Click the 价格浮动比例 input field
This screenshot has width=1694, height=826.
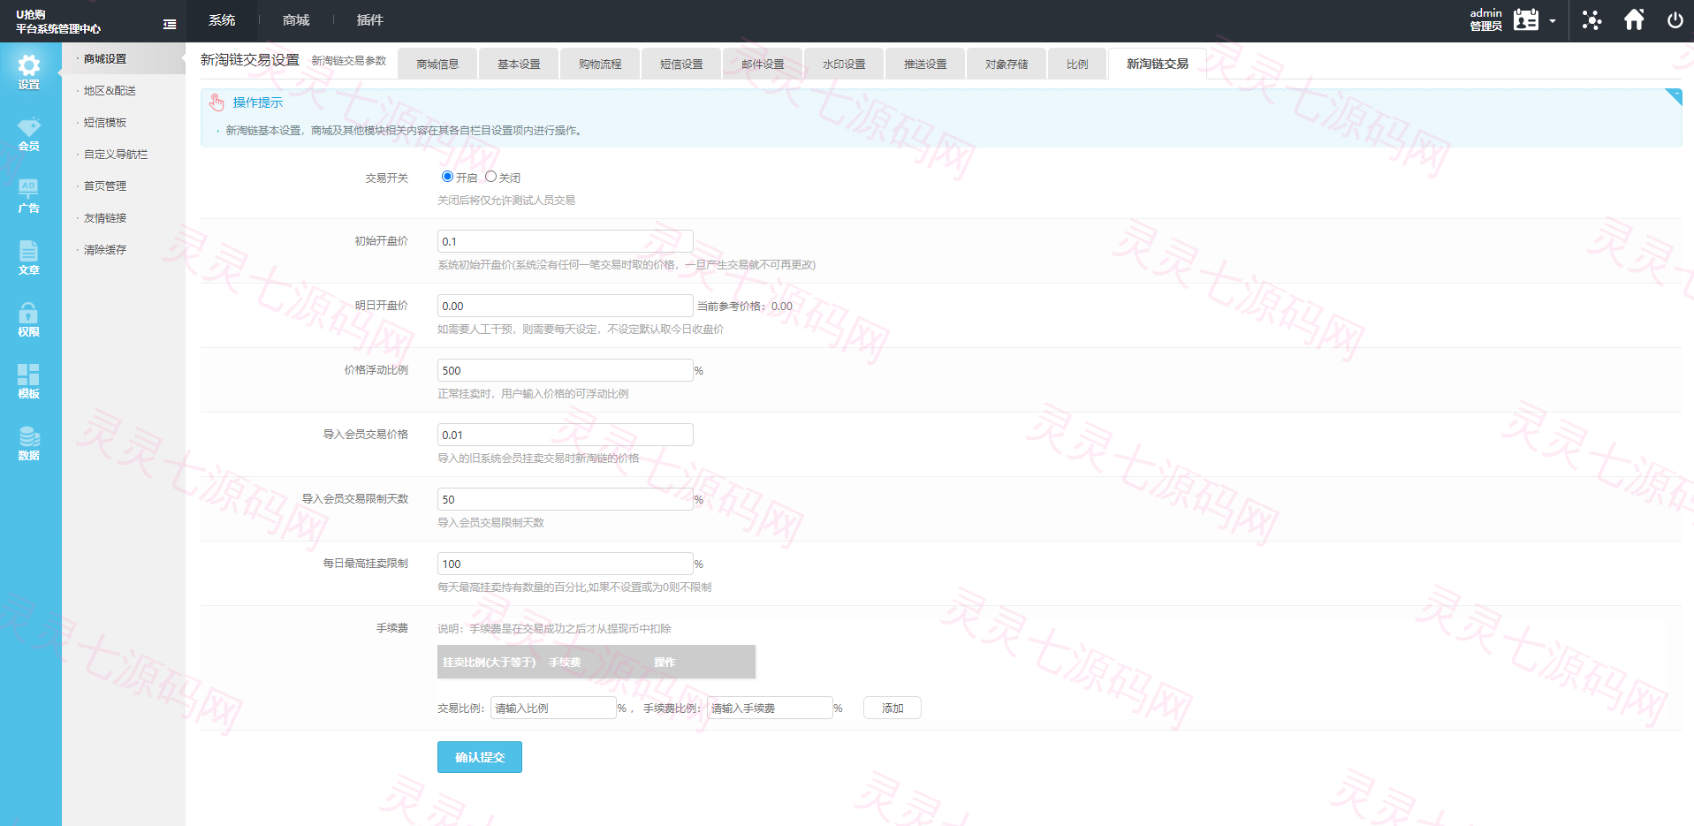coord(566,370)
